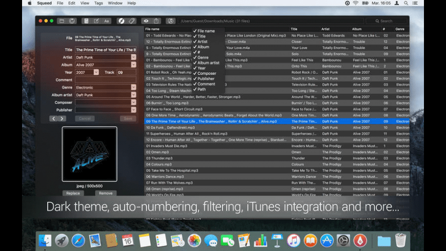The height and width of the screenshot is (251, 446).
Task: Uncheck Title column option
Action: coord(199,36)
